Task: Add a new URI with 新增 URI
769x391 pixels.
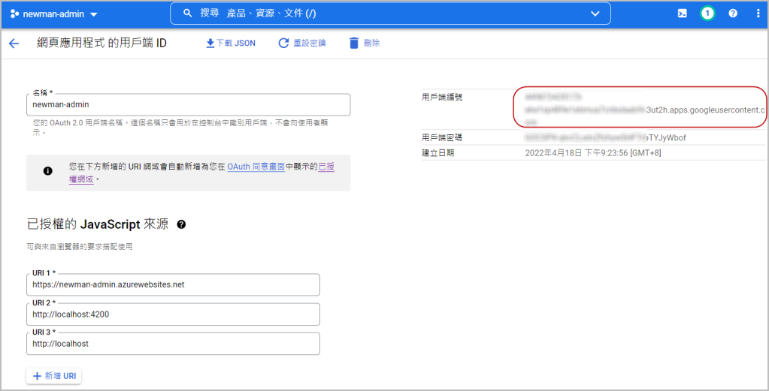Action: point(53,376)
